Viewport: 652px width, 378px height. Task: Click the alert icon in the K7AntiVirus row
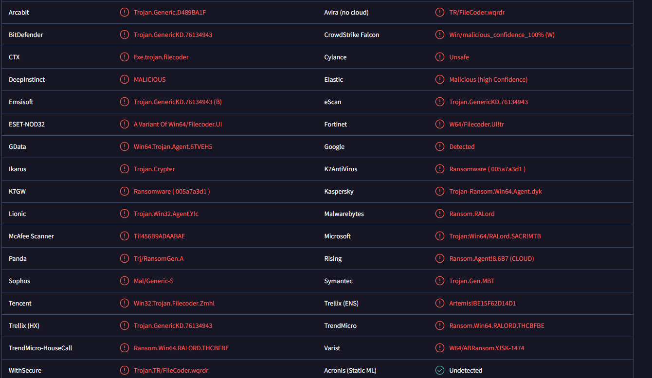click(x=440, y=169)
